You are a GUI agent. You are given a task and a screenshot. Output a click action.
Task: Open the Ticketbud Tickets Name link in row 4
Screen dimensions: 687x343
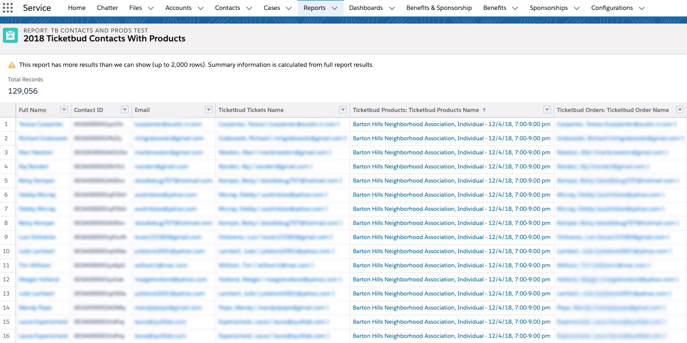coord(266,167)
